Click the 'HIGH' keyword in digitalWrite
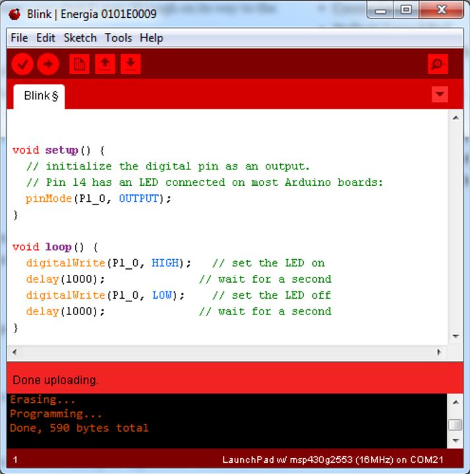The height and width of the screenshot is (474, 470). pyautogui.click(x=165, y=263)
